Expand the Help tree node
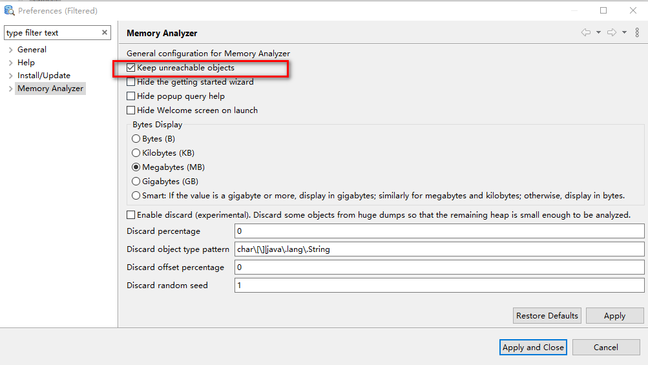This screenshot has width=648, height=365. click(10, 63)
